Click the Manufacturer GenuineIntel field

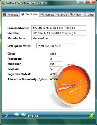59,38
